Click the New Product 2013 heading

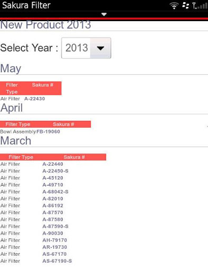pos(45,25)
